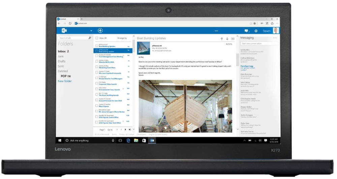Click the sender's sailboat avatar
Screen dimensions: 337x179
(143, 48)
